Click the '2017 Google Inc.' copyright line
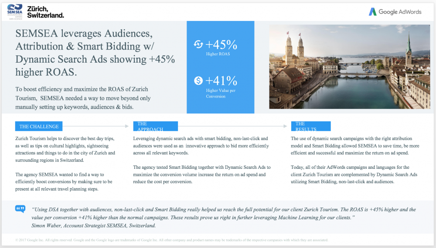This screenshot has height=248, width=436. (171, 240)
